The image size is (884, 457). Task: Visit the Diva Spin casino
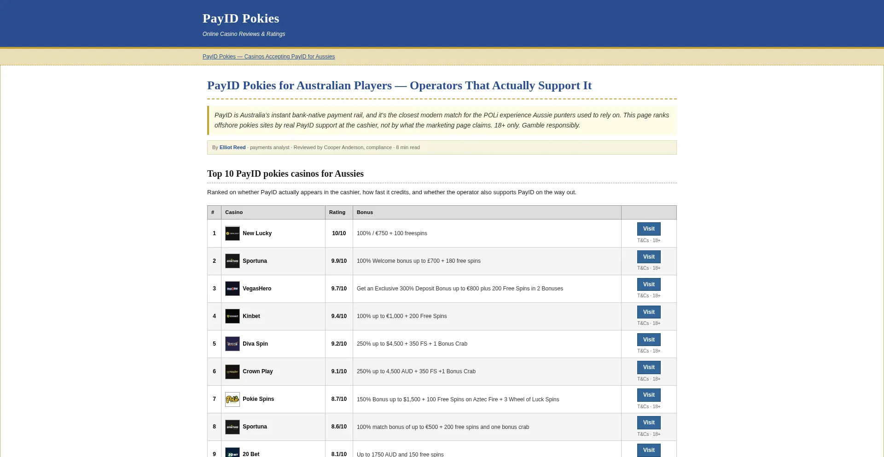click(649, 340)
